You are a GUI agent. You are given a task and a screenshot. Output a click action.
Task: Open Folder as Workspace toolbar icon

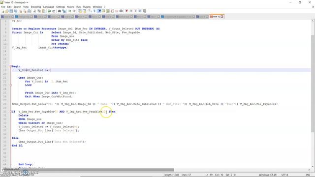click(117, 11)
